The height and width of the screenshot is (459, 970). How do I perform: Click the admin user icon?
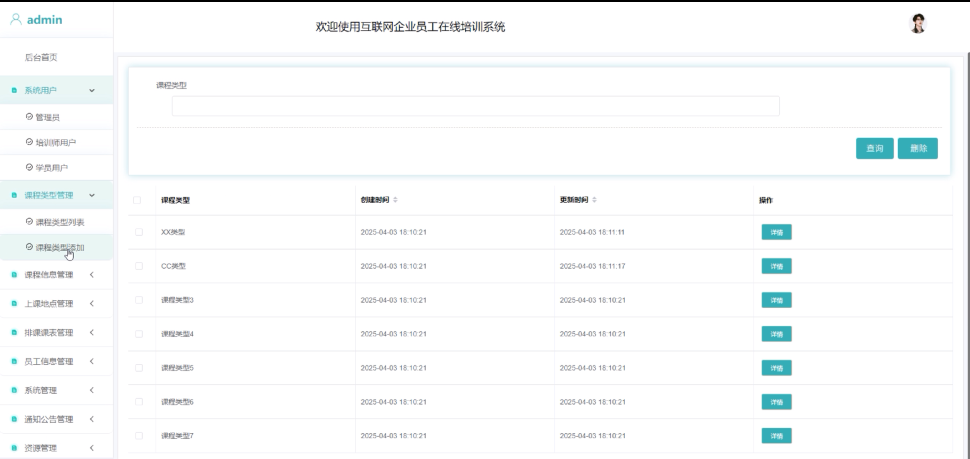click(x=16, y=19)
